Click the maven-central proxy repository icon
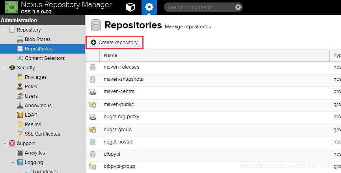 pos(93,92)
